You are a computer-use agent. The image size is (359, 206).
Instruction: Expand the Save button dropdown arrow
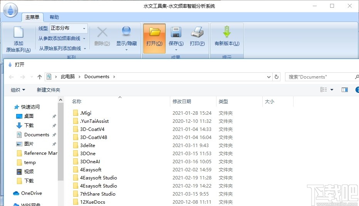[176, 50]
